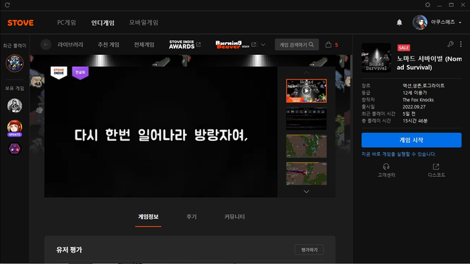Viewport: 470px width, 264px height.
Task: Click the STOVE logo
Action: pyautogui.click(x=20, y=23)
